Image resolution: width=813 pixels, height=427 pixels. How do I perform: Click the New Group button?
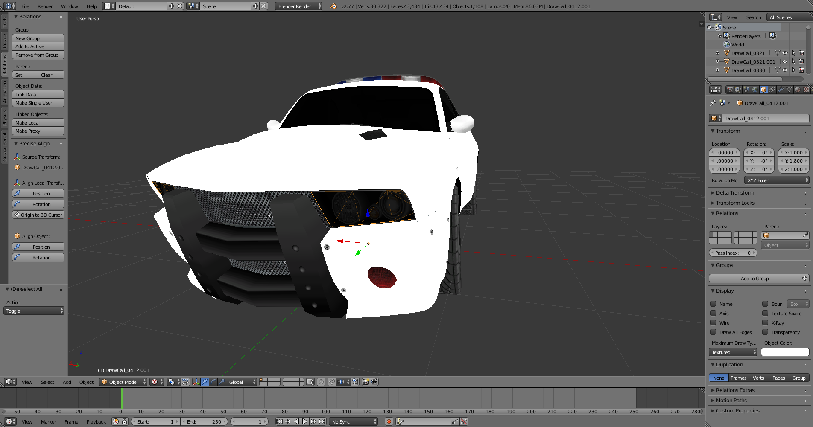click(x=38, y=38)
